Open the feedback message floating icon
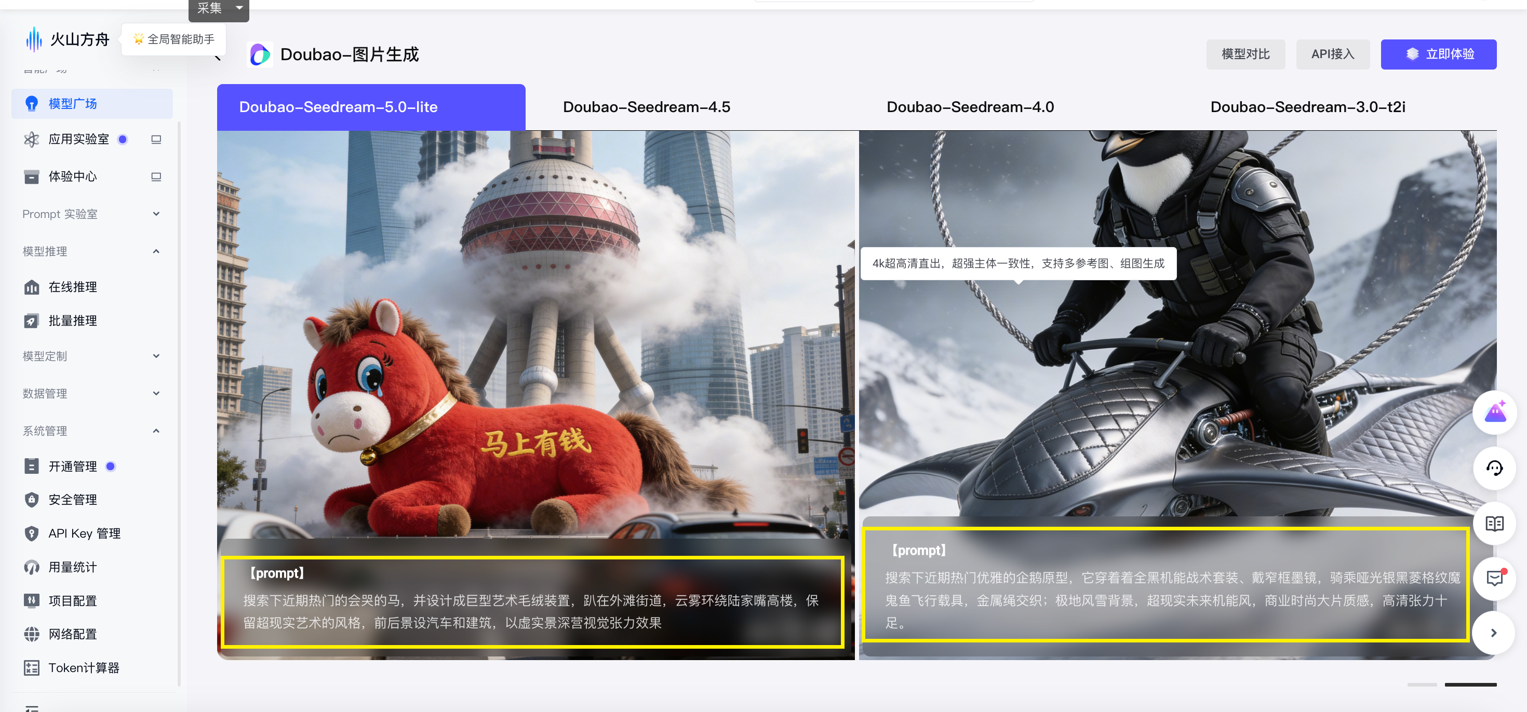 [1494, 578]
